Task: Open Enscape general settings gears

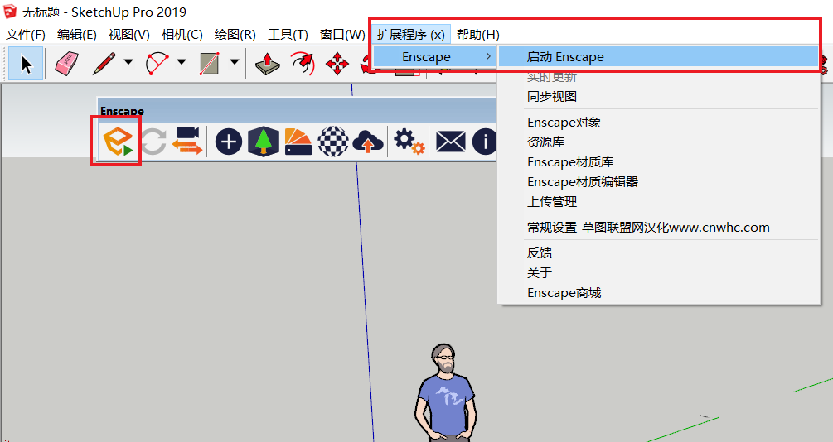Action: click(409, 142)
